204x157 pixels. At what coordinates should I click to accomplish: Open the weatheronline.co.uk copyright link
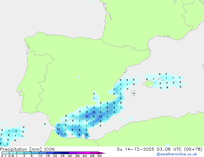[177, 154]
